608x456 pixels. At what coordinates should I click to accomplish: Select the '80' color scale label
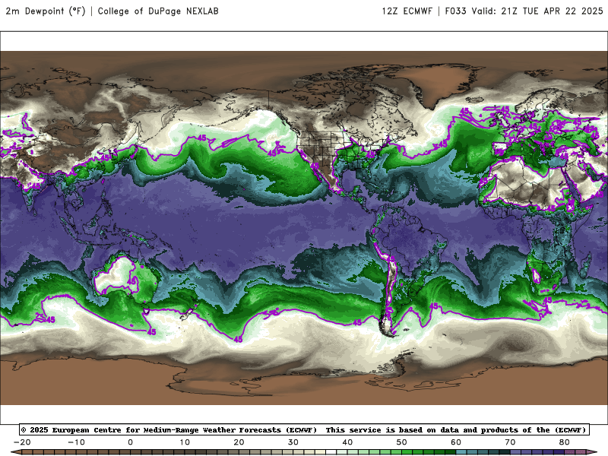[x=565, y=442]
